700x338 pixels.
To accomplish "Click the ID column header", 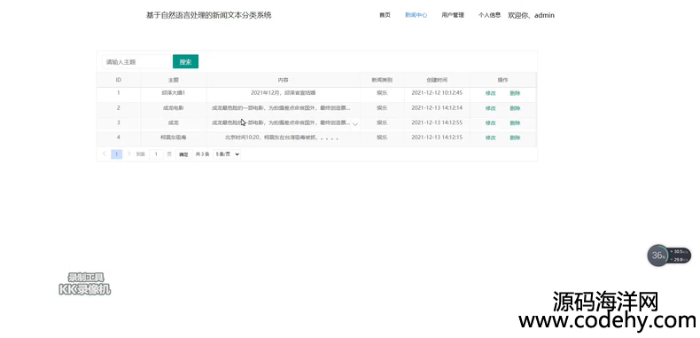I will (x=119, y=80).
